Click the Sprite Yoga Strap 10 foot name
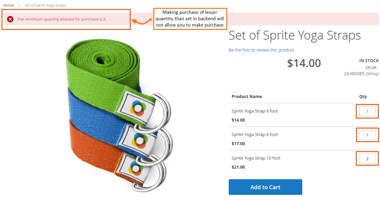Viewport: 380px width, 197px height. [256, 158]
